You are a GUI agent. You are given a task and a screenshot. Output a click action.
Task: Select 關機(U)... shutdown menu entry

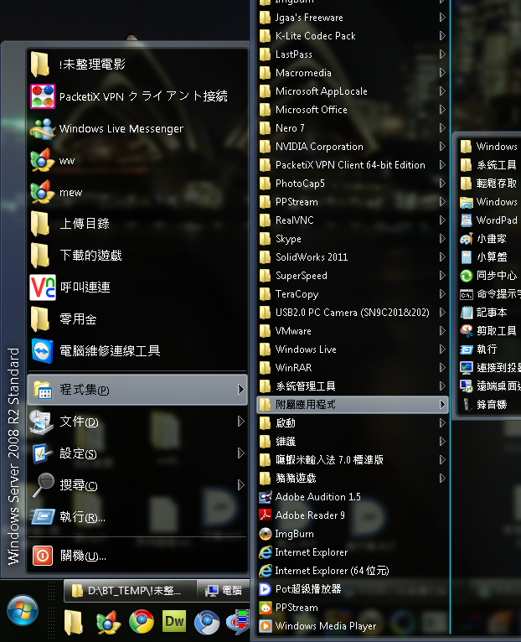pos(137,556)
